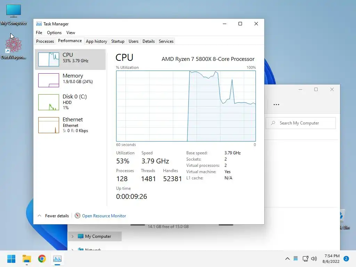Click the search magnifier icon in Explorer
Image resolution: width=356 pixels, height=267 pixels.
click(x=273, y=123)
